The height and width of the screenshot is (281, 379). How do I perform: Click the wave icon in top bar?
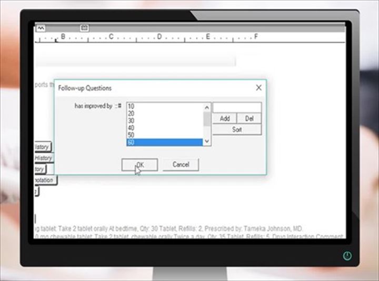coord(41,28)
